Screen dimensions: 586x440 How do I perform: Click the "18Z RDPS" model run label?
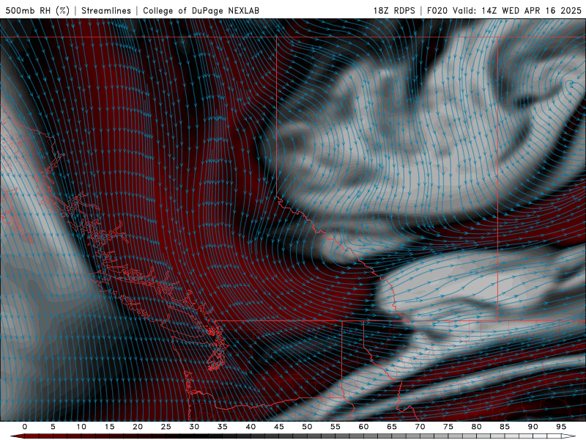pyautogui.click(x=394, y=10)
